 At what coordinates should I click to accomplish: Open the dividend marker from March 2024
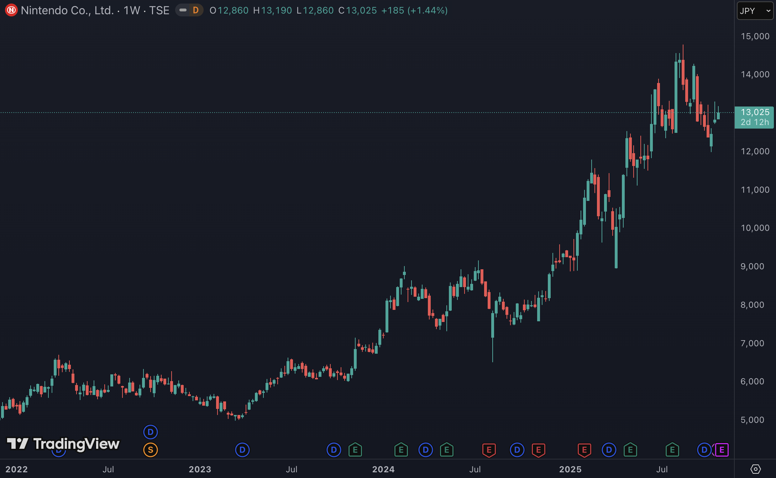[x=426, y=450]
